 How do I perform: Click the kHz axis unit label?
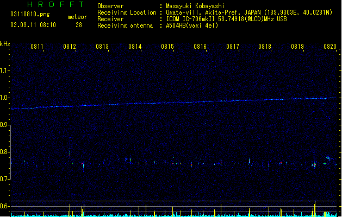tap(5, 44)
